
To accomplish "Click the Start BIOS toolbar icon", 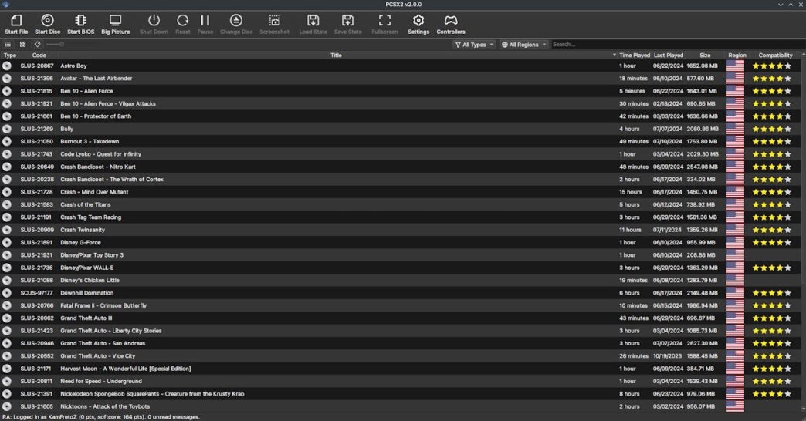I will pyautogui.click(x=81, y=24).
